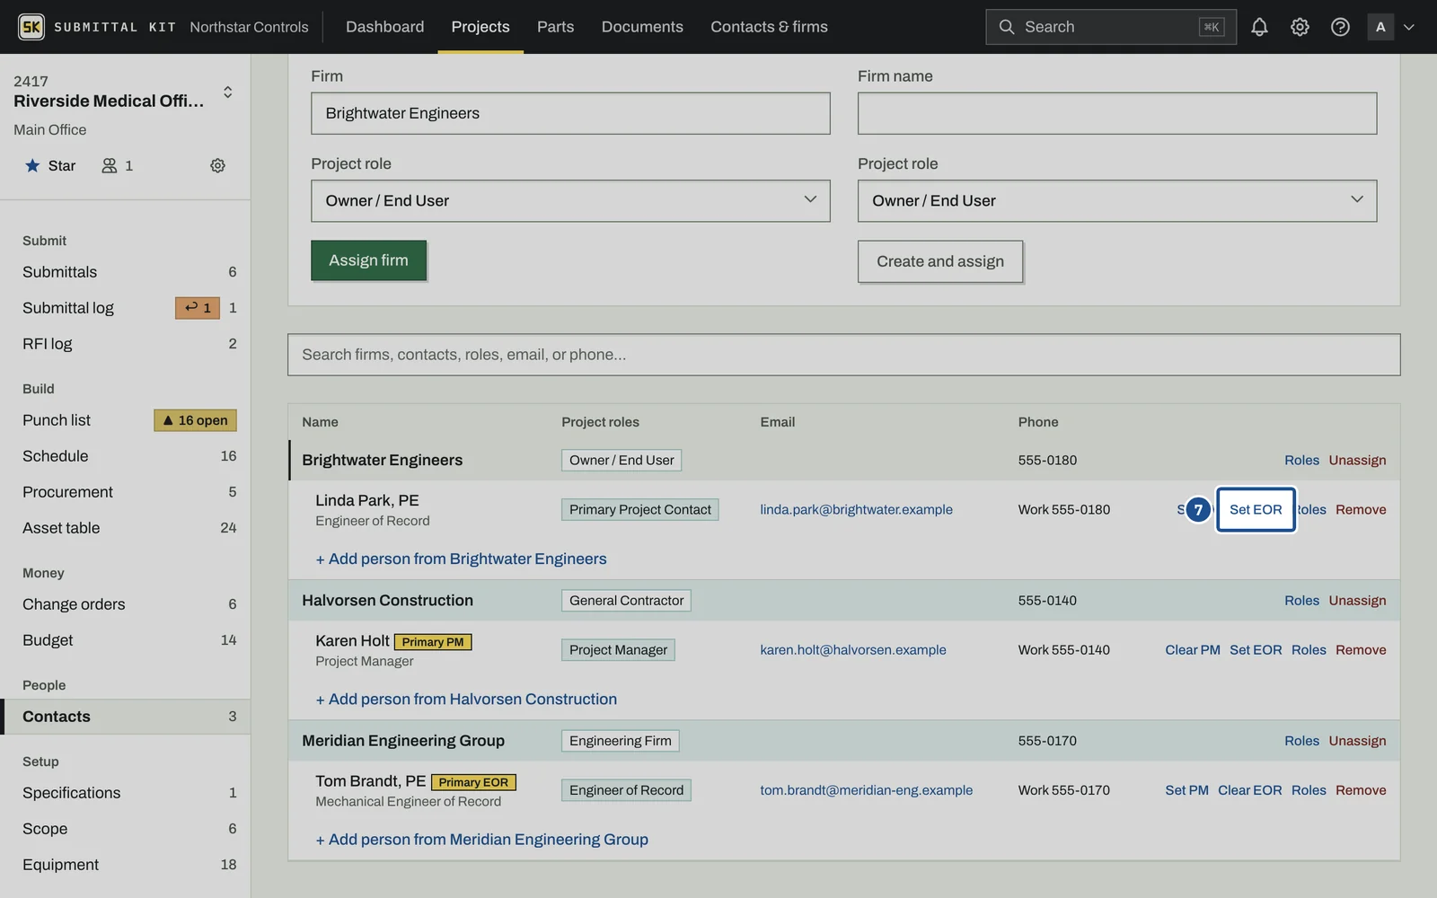Clear EOR for Tom Brandt
The height and width of the screenshot is (898, 1437).
(x=1249, y=790)
